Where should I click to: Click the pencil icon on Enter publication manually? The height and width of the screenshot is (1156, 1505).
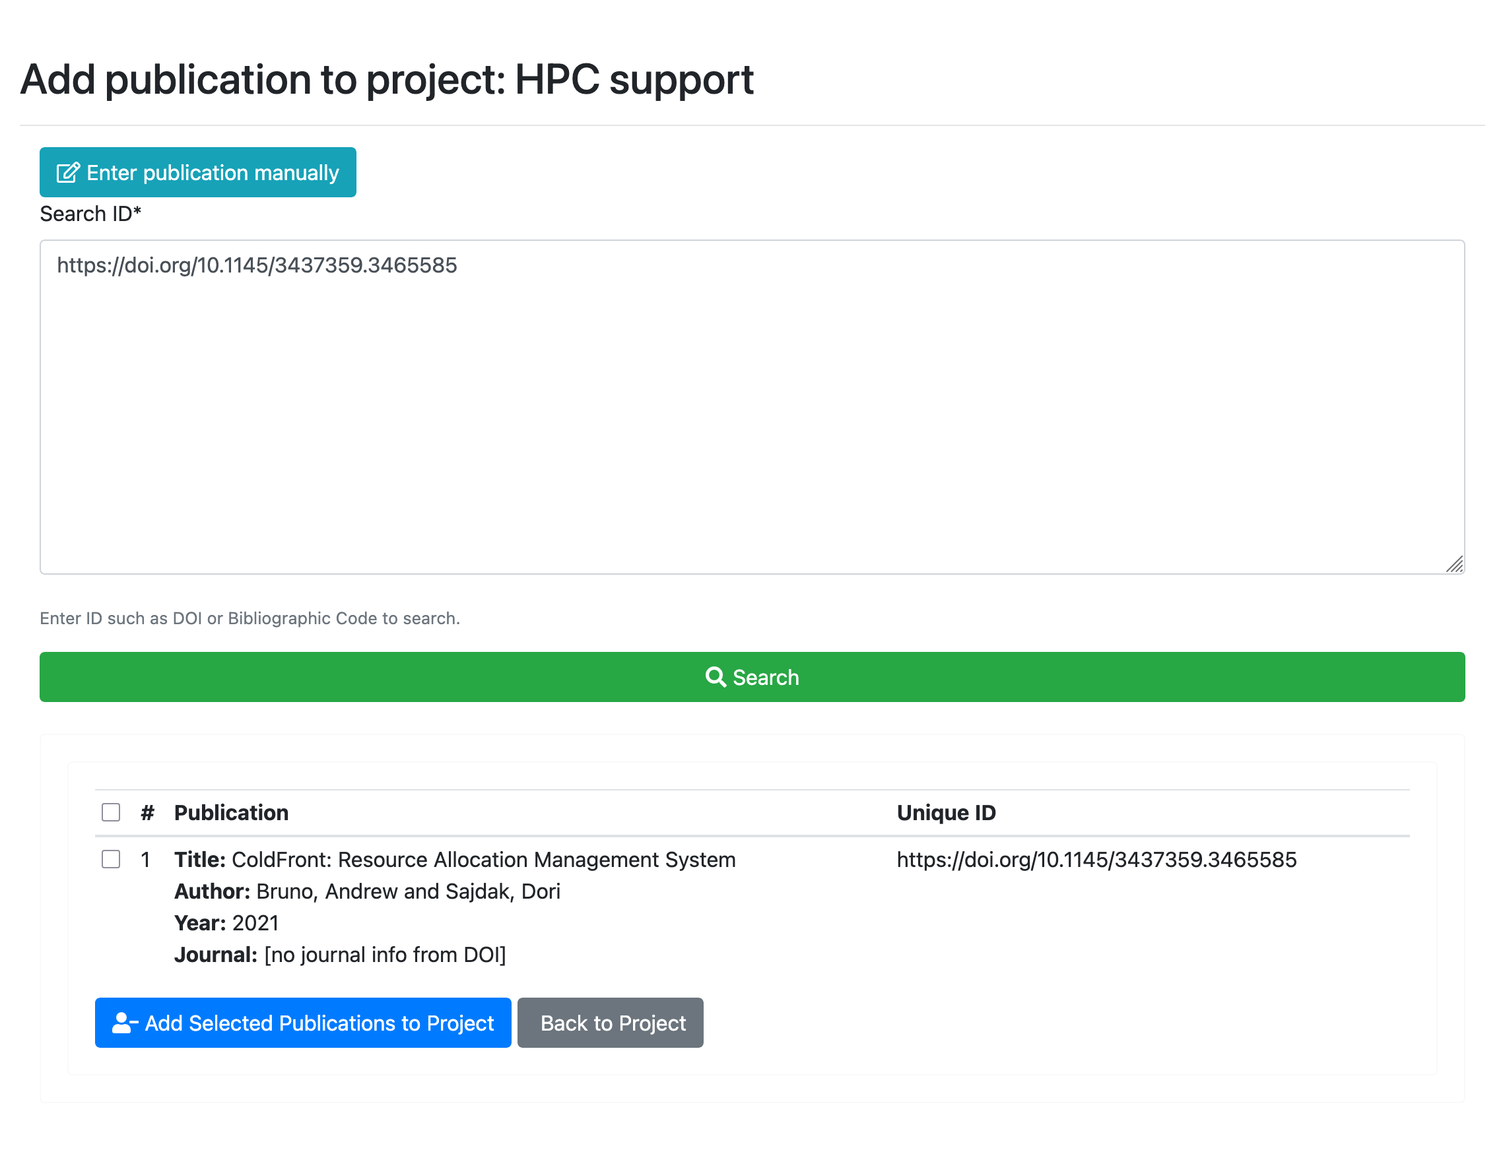pos(69,172)
